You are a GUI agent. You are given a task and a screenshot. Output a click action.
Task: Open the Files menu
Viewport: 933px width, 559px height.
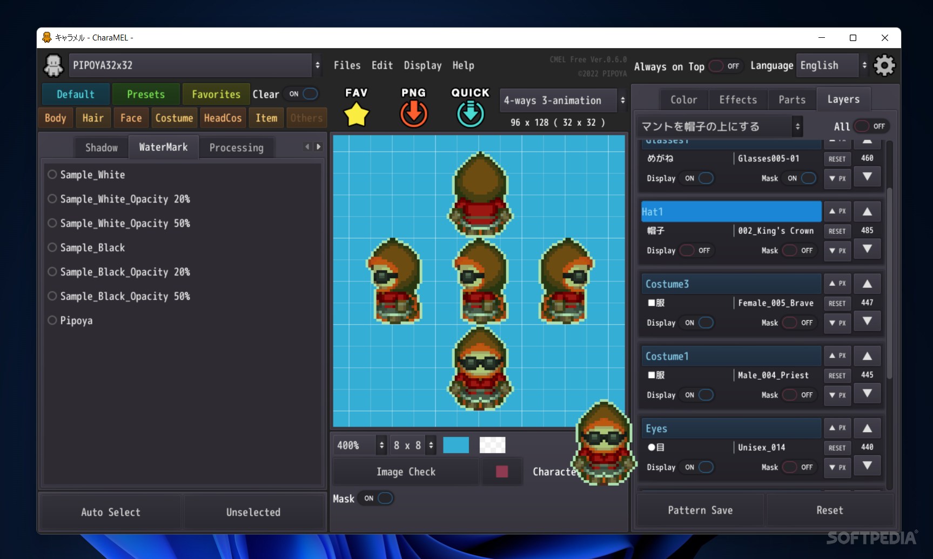point(347,65)
